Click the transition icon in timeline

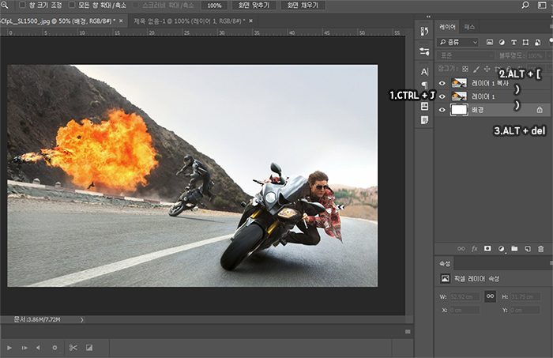(88, 348)
